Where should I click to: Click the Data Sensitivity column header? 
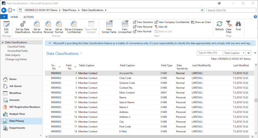[x=182, y=67]
